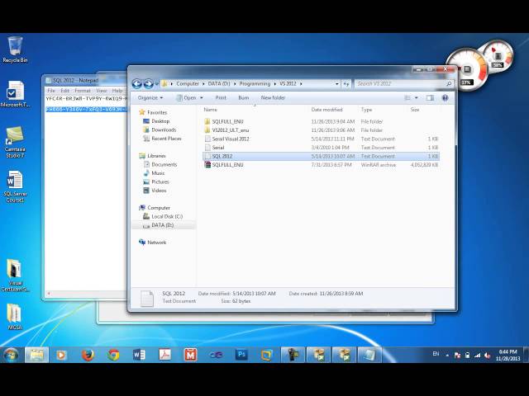The width and height of the screenshot is (529, 396).
Task: Open Photoshop taskbar icon
Action: (x=241, y=355)
